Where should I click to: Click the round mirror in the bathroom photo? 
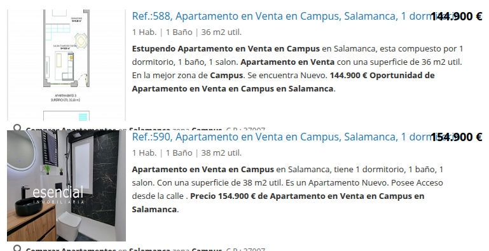point(21,151)
